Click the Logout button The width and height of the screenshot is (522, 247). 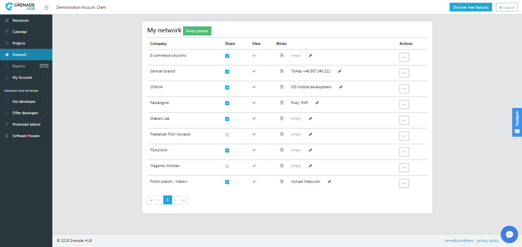[507, 7]
